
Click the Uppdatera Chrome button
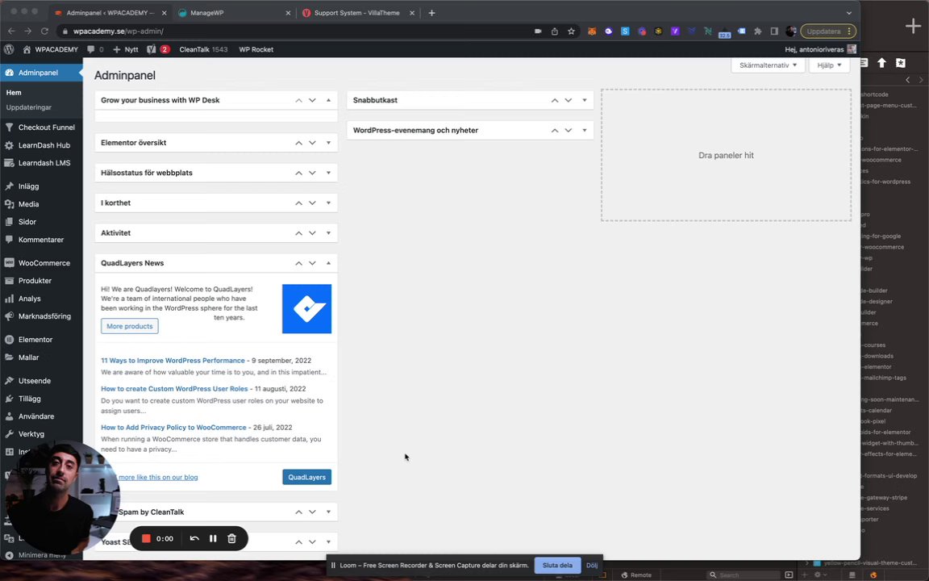click(x=828, y=31)
